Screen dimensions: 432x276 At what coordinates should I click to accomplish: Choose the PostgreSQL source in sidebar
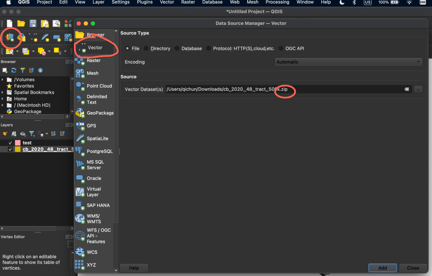point(99,151)
